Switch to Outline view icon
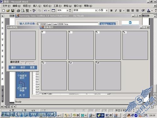Viewport: 157px width, 118px height. [x=11, y=107]
